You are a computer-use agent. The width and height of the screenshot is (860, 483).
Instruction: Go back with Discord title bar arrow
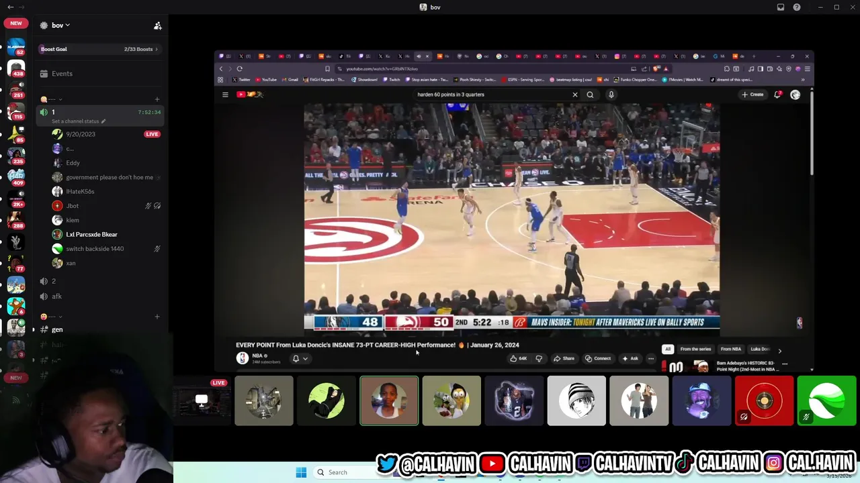[10, 7]
